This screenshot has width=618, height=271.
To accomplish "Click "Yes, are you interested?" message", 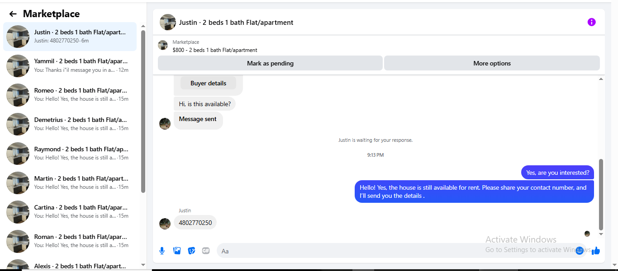I will pyautogui.click(x=557, y=173).
